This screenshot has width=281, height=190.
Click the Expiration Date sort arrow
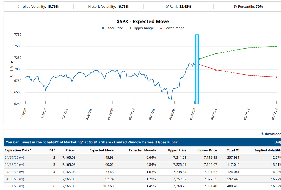point(31,150)
